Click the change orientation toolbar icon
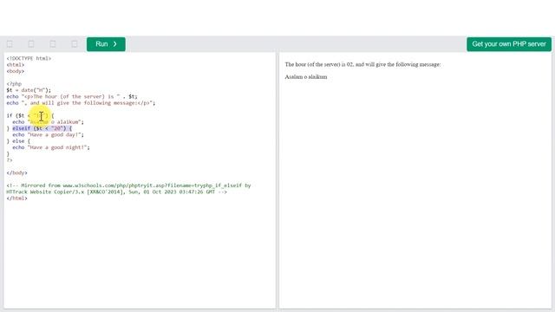 coord(53,44)
